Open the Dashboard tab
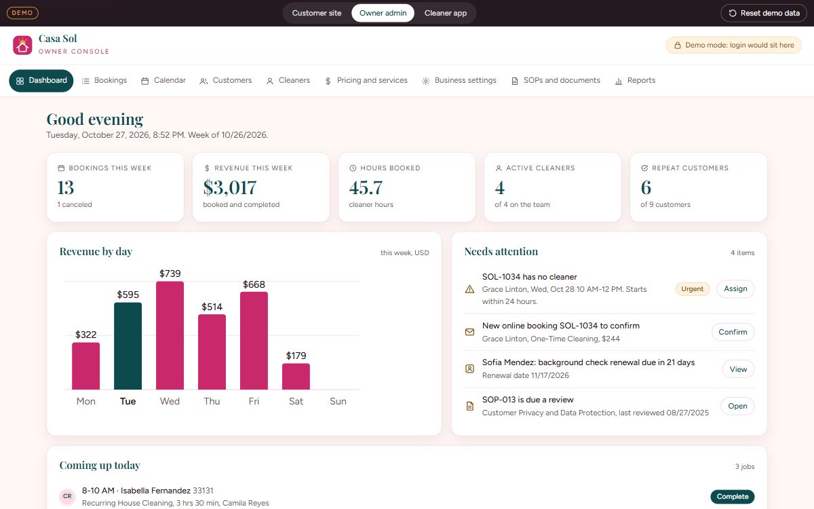Screen dimensions: 814x509 pos(41,80)
